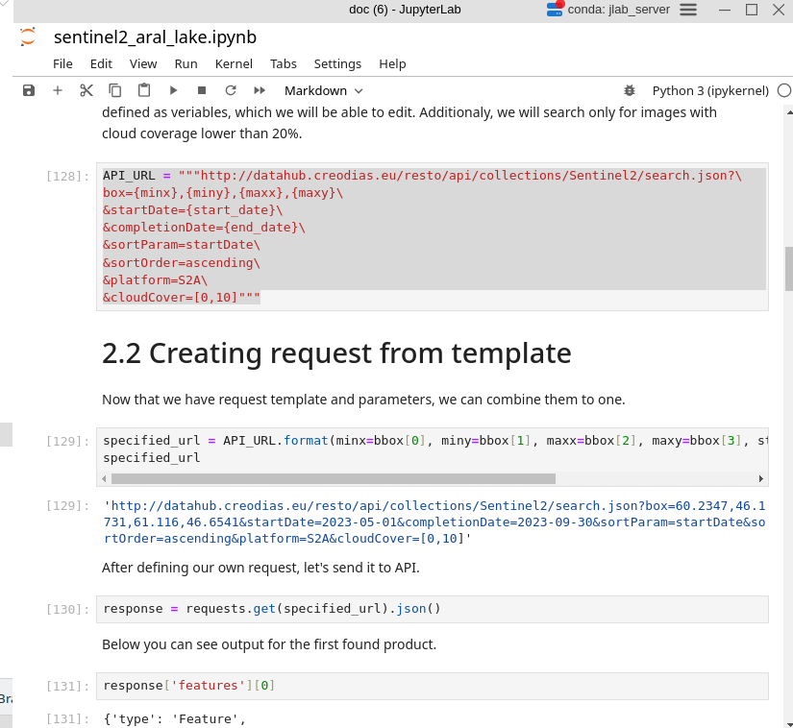Restart kernel and run all cells
Image resolution: width=793 pixels, height=728 pixels.
pyautogui.click(x=258, y=90)
